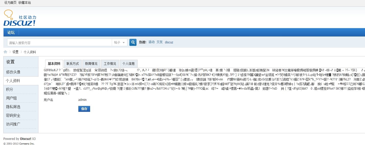The image size is (365, 145).
Task: Switch to the 教育情况 tab
Action: (91, 64)
